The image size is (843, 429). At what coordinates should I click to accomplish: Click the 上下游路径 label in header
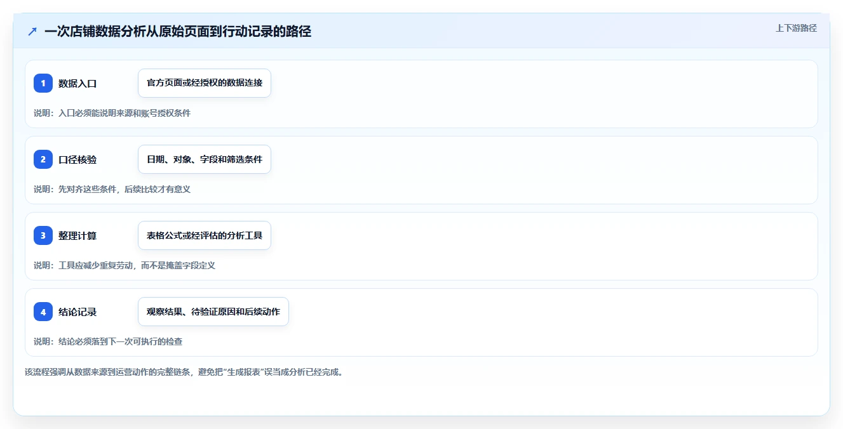tap(796, 28)
